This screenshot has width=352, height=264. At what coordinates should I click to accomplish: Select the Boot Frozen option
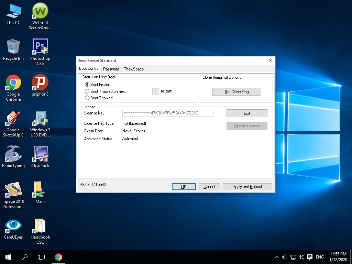[98, 85]
